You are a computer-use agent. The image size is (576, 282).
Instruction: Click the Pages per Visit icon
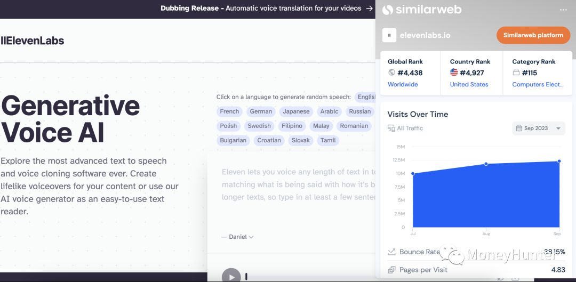pos(391,270)
